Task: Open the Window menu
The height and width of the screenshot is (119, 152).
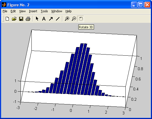Action: [57, 11]
